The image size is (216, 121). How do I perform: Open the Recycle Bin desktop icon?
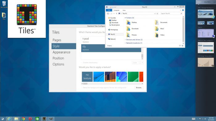click(x=4, y=5)
